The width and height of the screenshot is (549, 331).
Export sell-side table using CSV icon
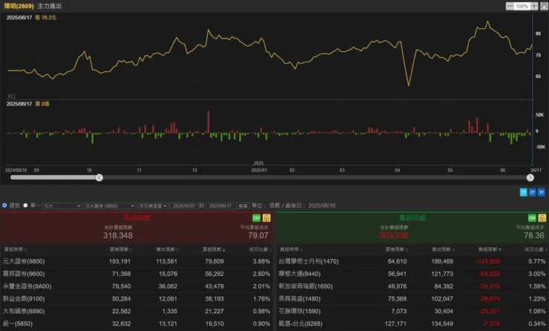click(532, 218)
